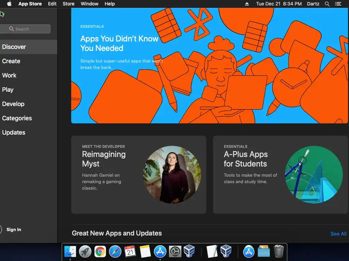This screenshot has height=261, width=349.
Task: Open the Apple menu icon
Action: [9, 4]
